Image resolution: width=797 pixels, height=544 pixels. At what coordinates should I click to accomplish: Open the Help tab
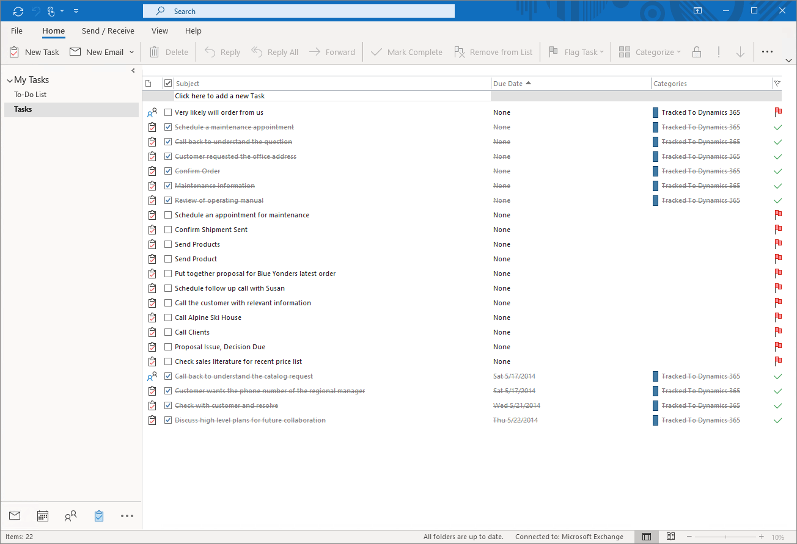[193, 31]
